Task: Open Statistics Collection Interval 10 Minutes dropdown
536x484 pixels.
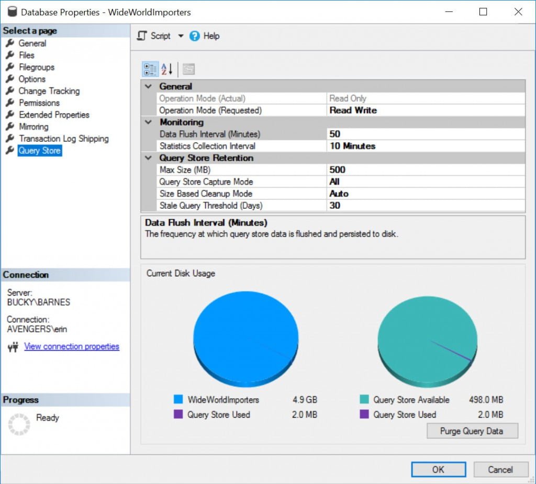Action: tap(426, 146)
